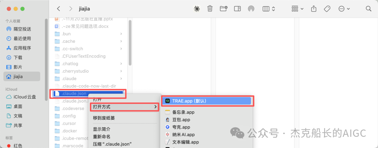Choose 重新命名 in the context menu
The width and height of the screenshot is (378, 148).
[125, 137]
